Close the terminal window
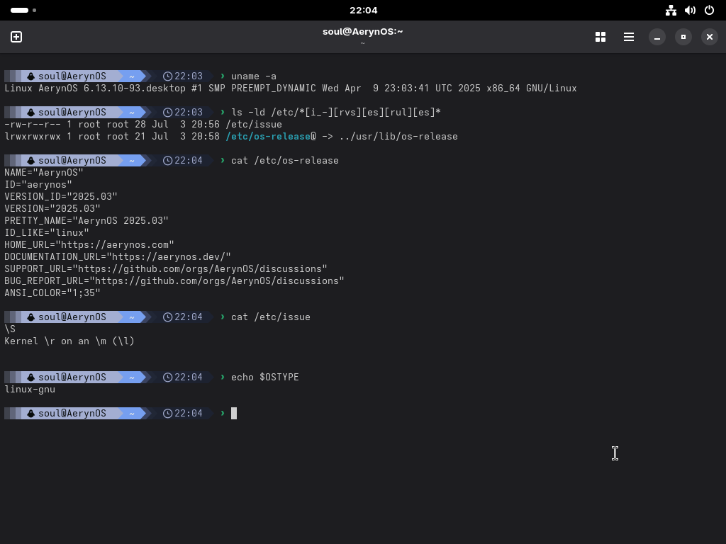 [710, 37]
